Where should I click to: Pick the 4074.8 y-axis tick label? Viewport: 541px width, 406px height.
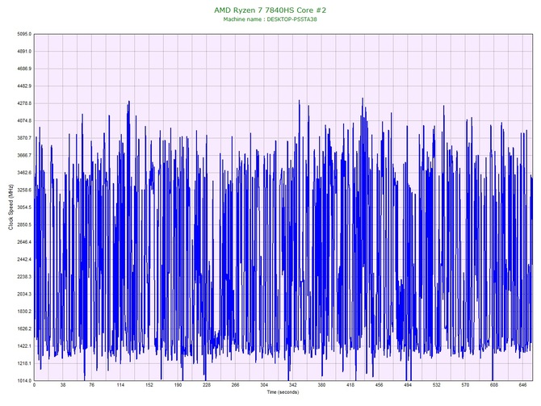(23, 121)
